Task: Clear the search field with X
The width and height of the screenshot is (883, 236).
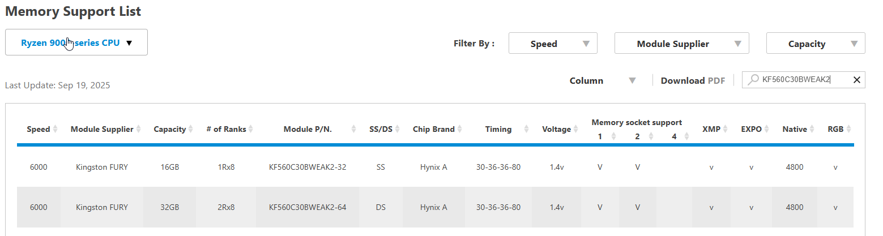Action: coord(856,80)
